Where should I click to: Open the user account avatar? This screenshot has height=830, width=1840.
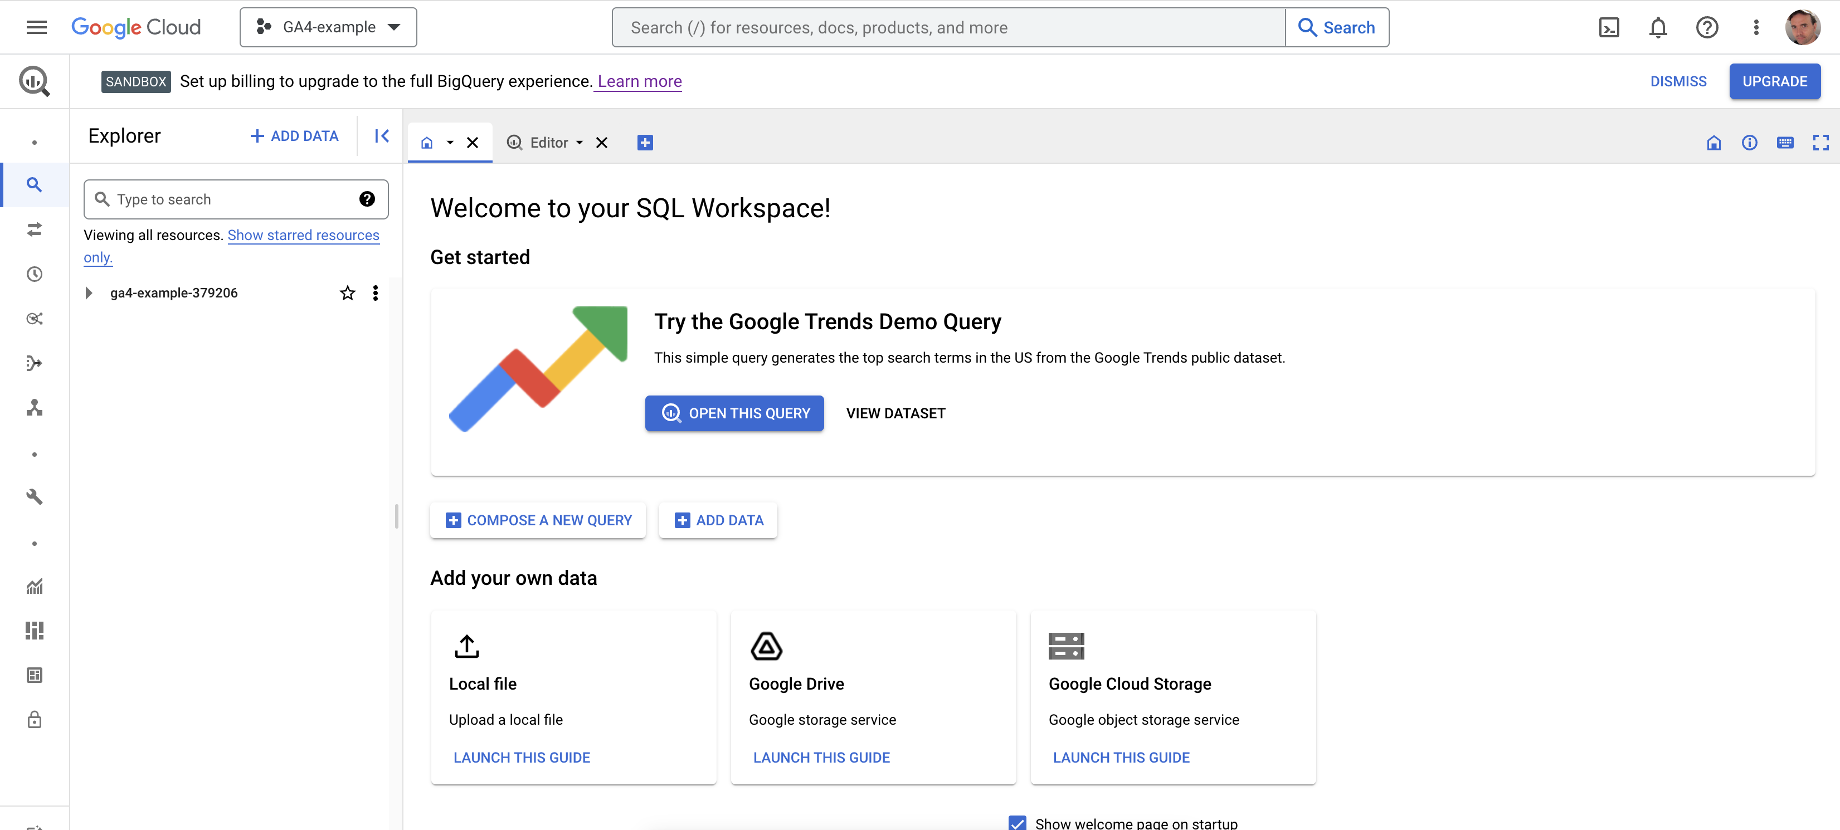click(x=1802, y=27)
